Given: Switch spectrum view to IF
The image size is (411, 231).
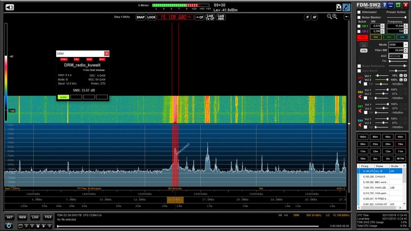Looking at the screenshot, I should point(307,17).
